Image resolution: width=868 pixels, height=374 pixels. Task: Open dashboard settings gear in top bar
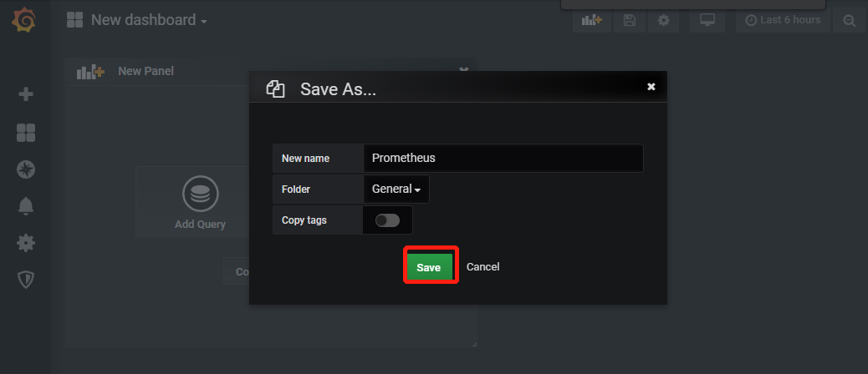(x=663, y=20)
